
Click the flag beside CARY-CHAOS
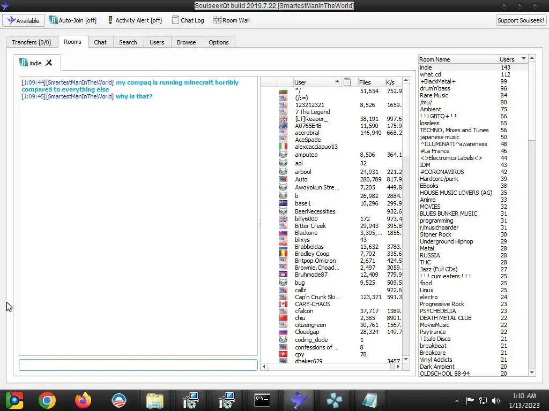point(283,304)
